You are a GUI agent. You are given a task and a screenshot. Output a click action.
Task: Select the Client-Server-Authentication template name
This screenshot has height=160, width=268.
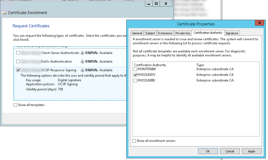tap(60, 53)
